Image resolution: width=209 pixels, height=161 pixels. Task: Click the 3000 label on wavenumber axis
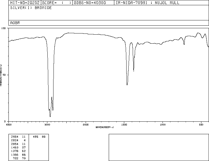click(x=47, y=125)
